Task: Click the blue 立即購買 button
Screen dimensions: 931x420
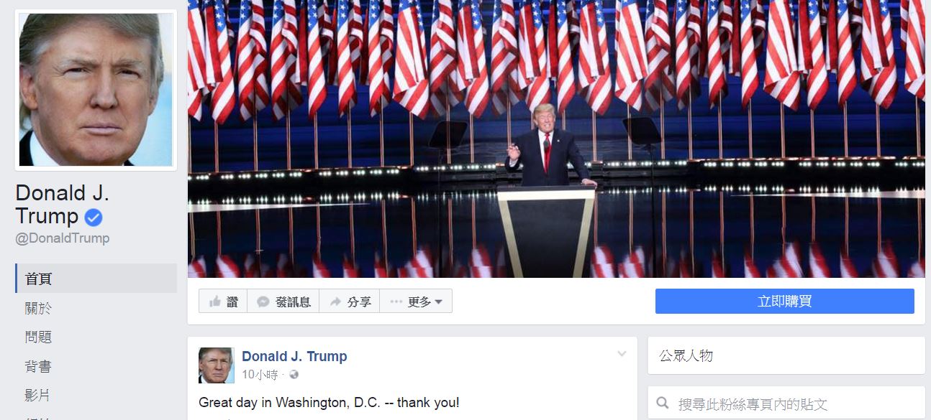Action: [784, 302]
